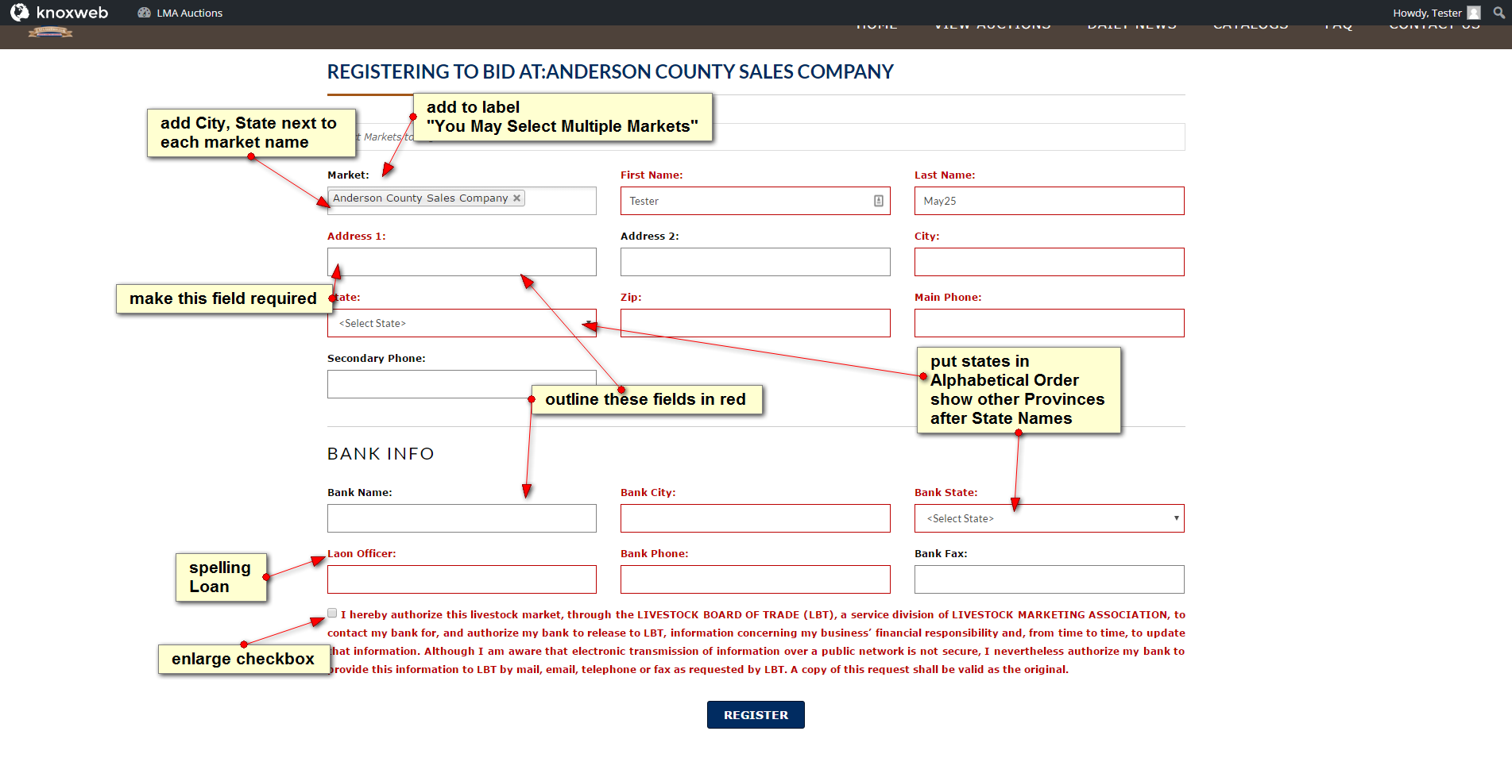Image resolution: width=1512 pixels, height=758 pixels.
Task: Click the Howdy, Tester account menu
Action: (1437, 13)
